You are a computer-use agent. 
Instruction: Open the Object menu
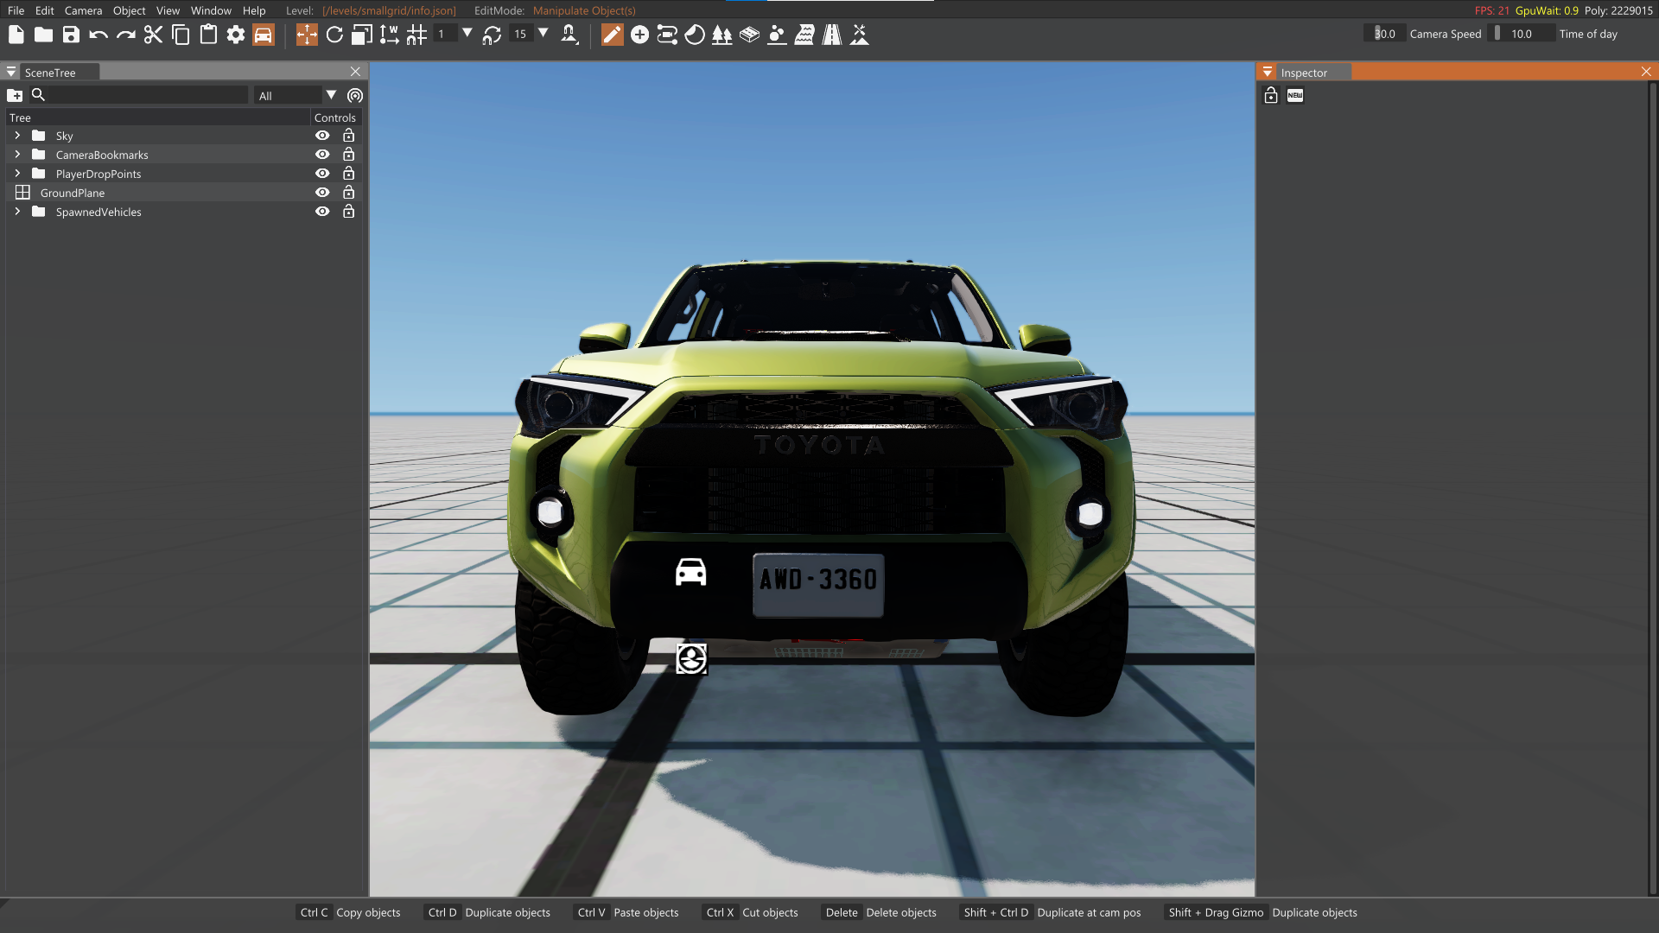point(129,10)
